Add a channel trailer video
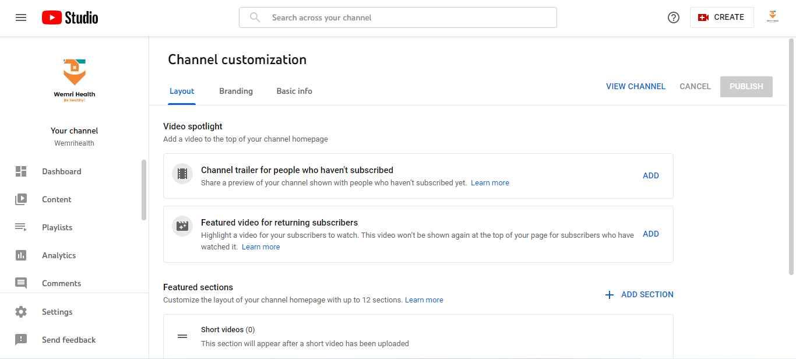Screen dimensions: 796x359 [x=651, y=175]
